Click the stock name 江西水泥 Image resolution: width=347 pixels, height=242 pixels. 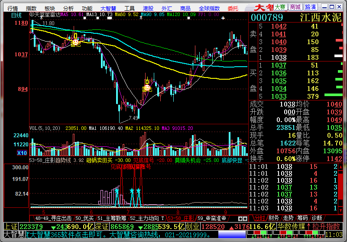click(321, 17)
